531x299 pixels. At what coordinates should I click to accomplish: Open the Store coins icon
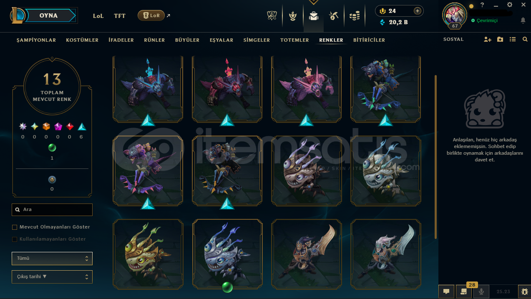354,16
